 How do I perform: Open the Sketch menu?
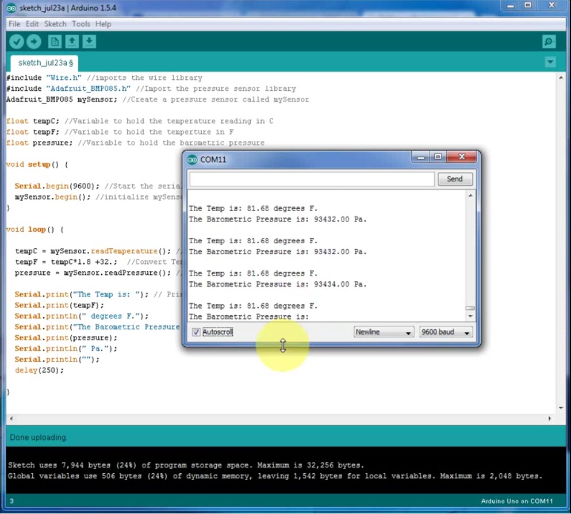[x=55, y=24]
